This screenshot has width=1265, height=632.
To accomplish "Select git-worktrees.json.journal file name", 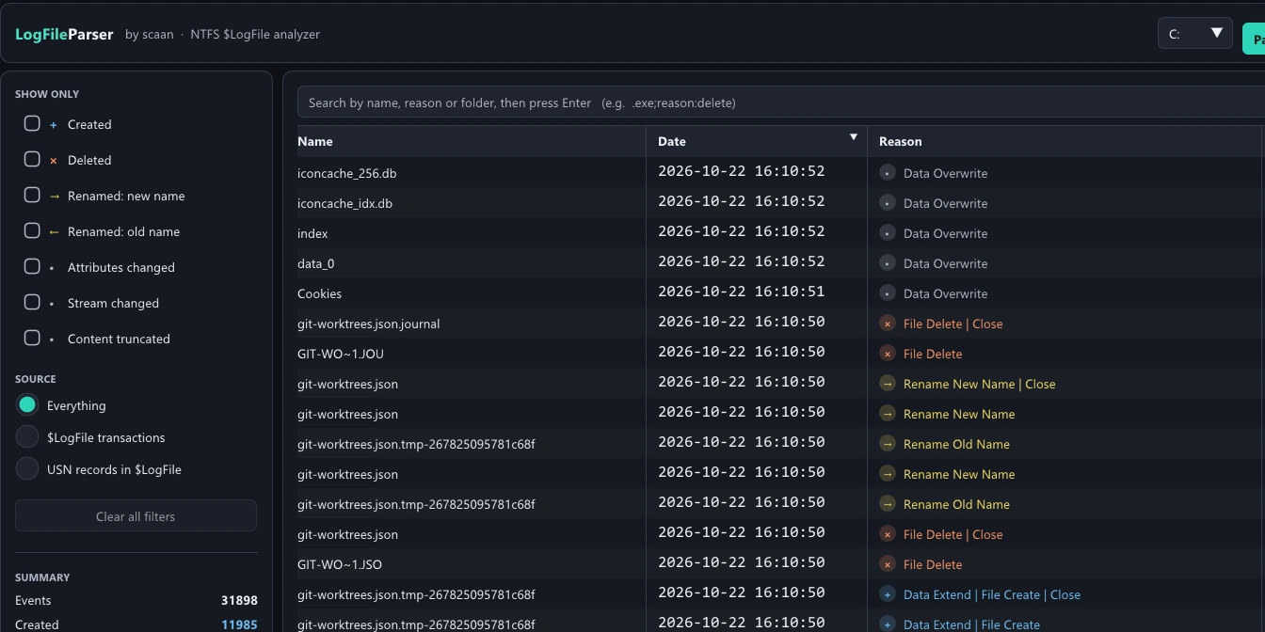I will pyautogui.click(x=369, y=324).
